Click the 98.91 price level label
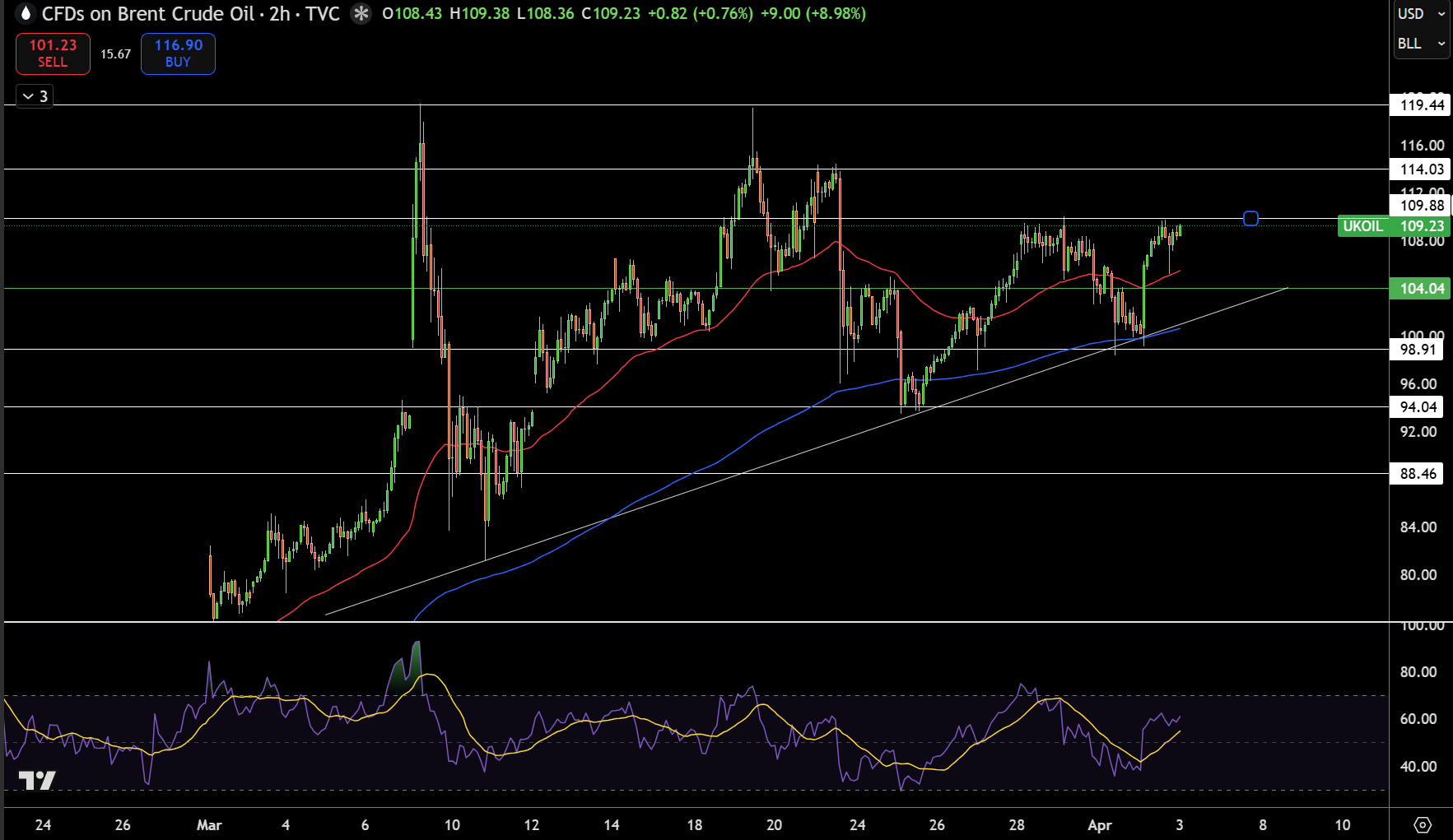The width and height of the screenshot is (1453, 840). click(x=1418, y=349)
